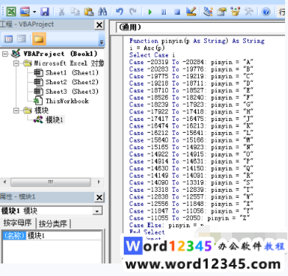The width and height of the screenshot is (288, 276).
Task: Stop execution with the Reset square icon
Action: (x=177, y=12)
